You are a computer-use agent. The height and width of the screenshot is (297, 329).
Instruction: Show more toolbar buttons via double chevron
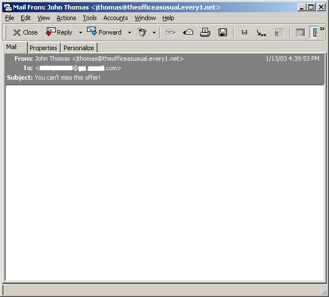[x=322, y=29]
